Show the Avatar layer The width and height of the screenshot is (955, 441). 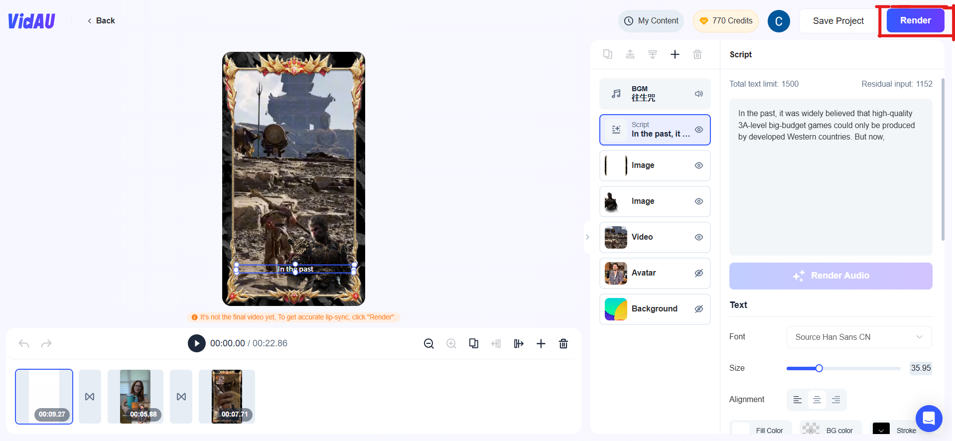pyautogui.click(x=698, y=273)
